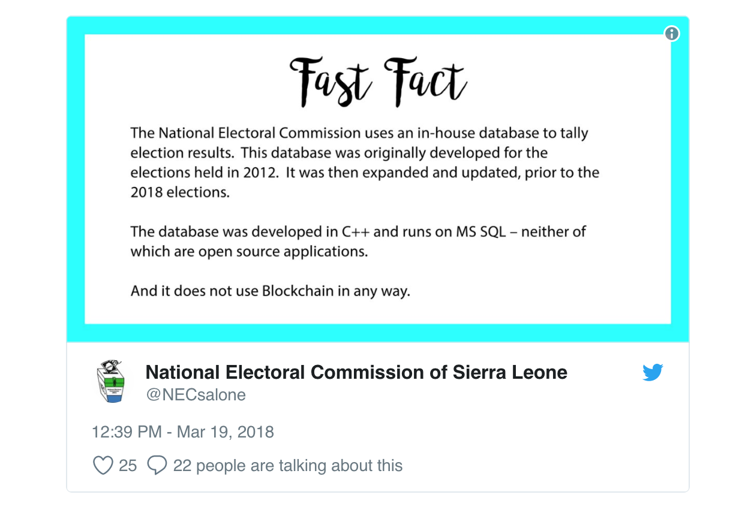
Task: Like the tweet using the heart icon
Action: coord(103,464)
